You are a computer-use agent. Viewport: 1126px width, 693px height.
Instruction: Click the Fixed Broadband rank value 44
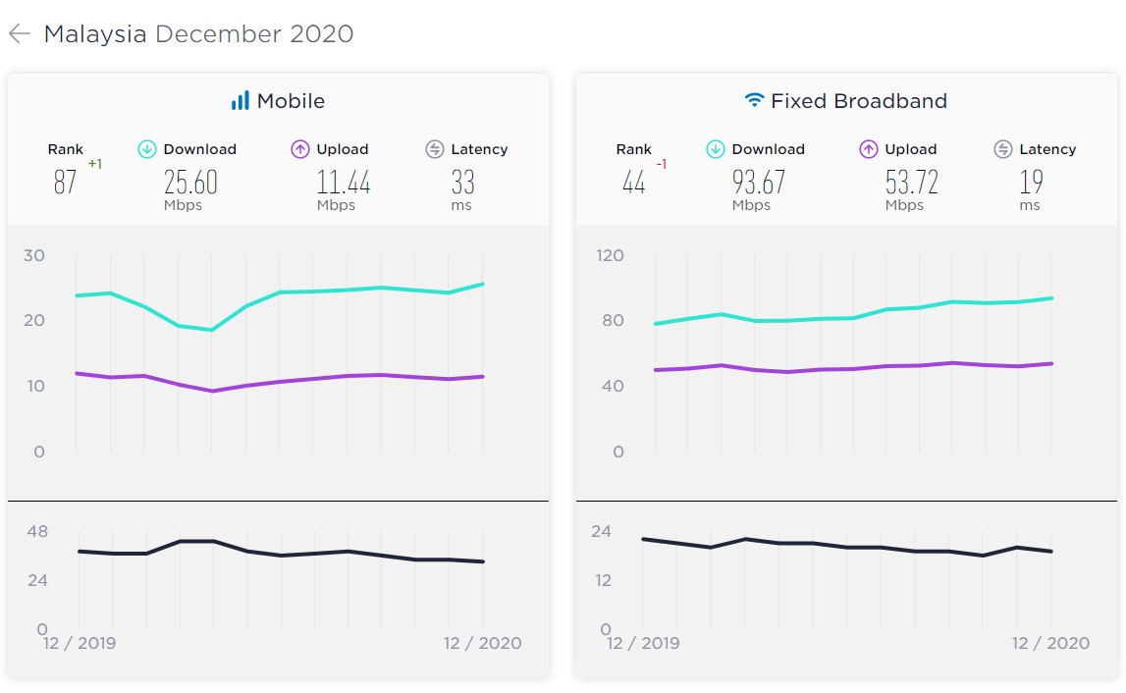coord(633,183)
